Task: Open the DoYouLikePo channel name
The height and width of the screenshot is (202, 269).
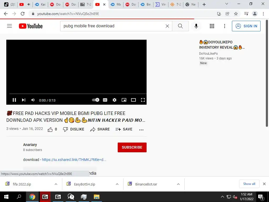Action: pos(208,54)
